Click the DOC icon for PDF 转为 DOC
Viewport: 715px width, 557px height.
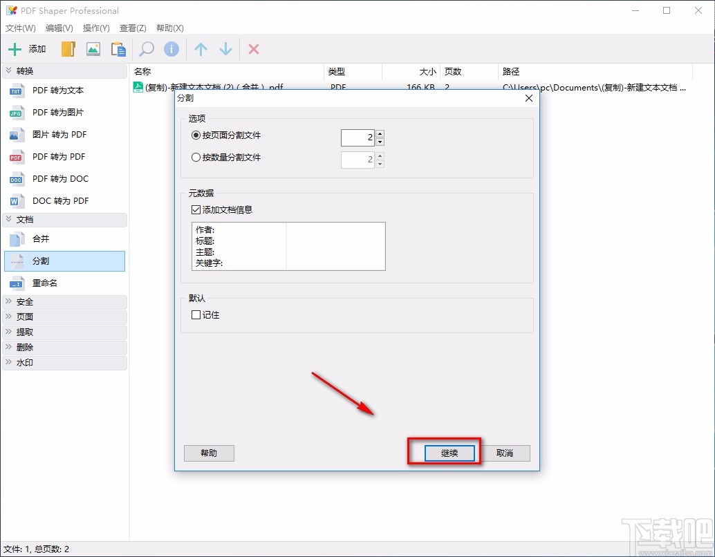coord(17,179)
